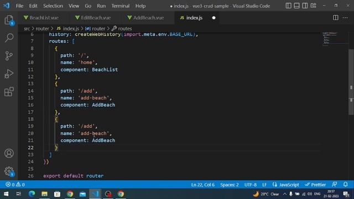
Task: Toggle the primary side bar layout
Action: pos(288,6)
